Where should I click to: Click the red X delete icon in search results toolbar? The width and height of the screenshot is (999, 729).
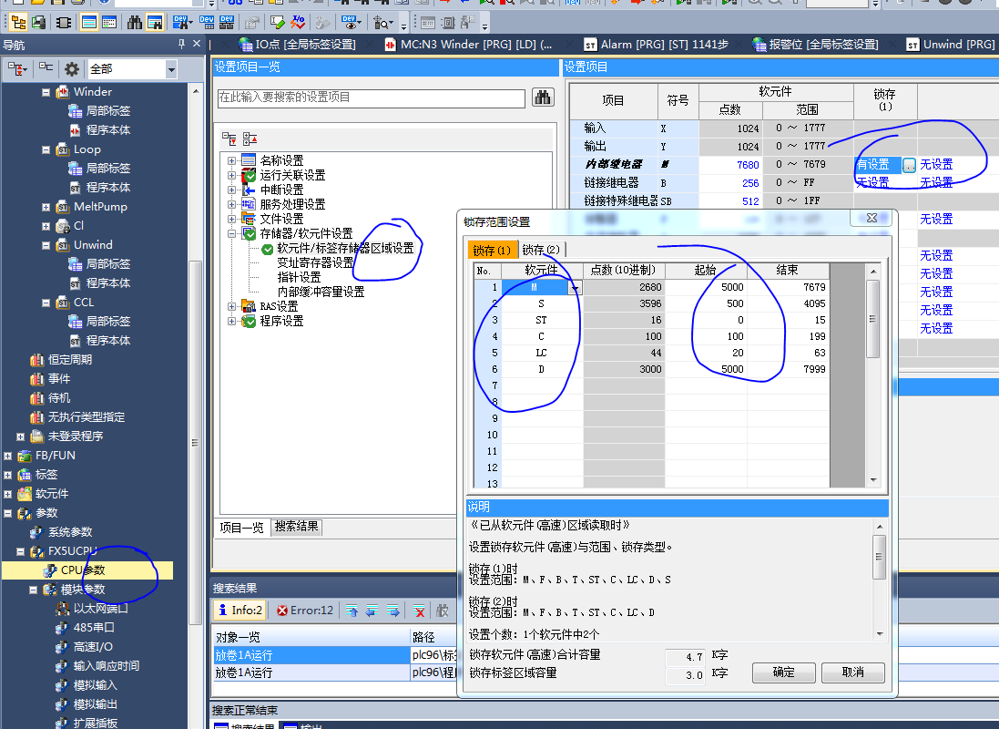coord(418,611)
